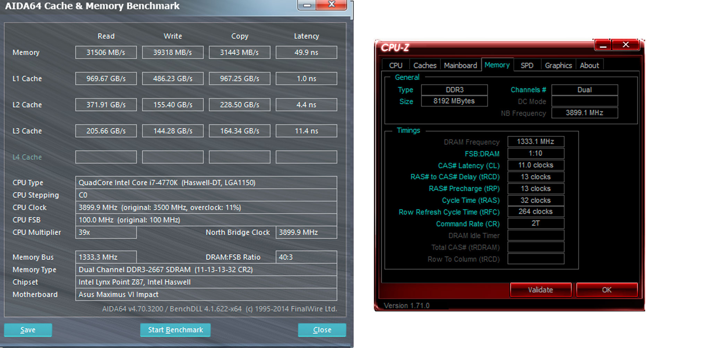Click L1 Cache write 486.23 GB/s
The width and height of the screenshot is (706, 348).
point(173,79)
